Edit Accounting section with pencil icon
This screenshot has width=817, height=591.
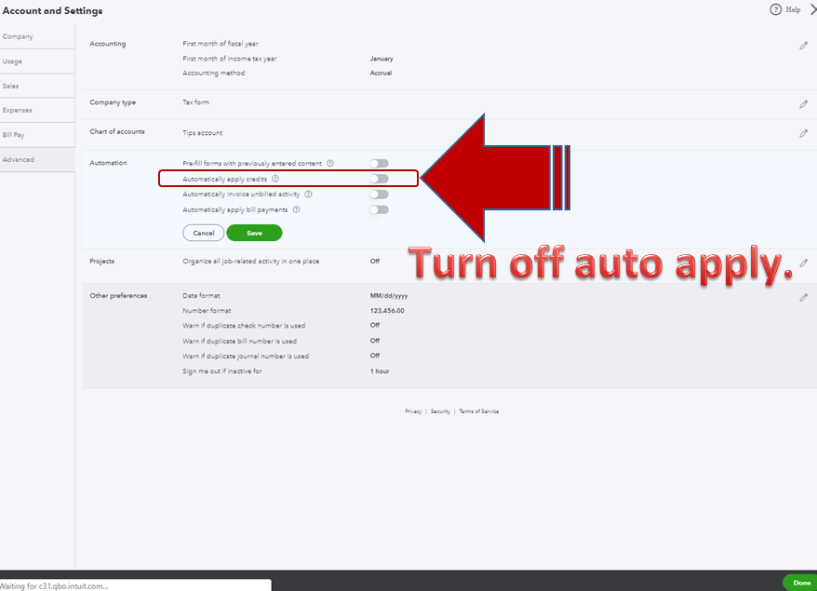803,46
